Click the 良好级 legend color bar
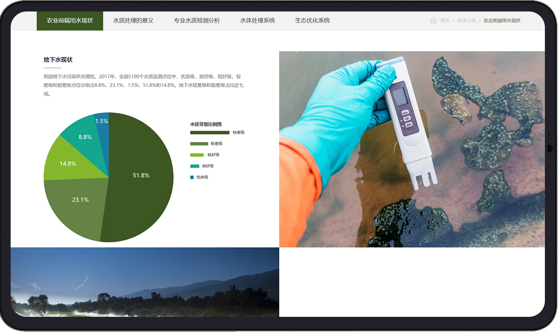 click(x=195, y=166)
